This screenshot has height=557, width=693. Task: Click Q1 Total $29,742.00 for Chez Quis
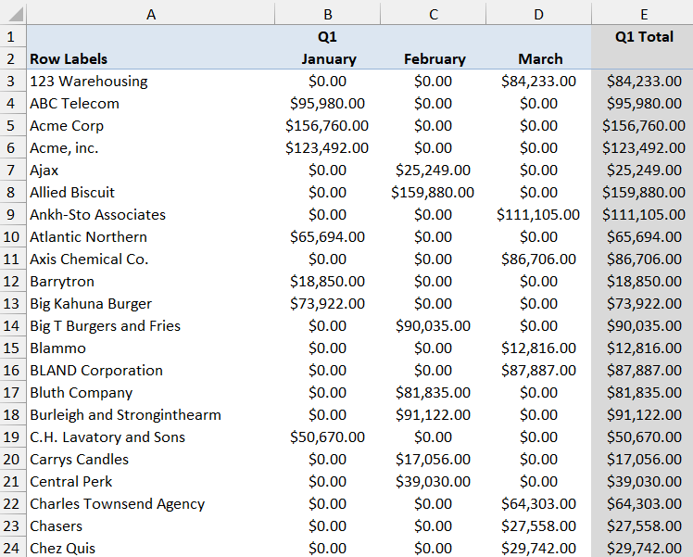(644, 549)
